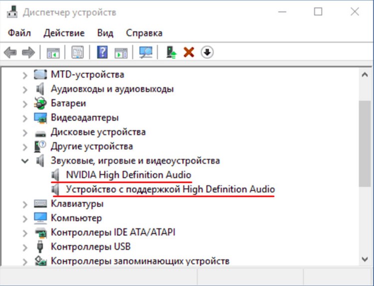
Task: Expand the Другие устройства node
Action: coord(25,147)
